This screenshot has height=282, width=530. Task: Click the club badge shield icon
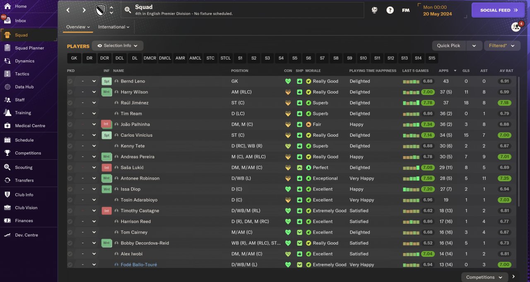pyautogui.click(x=101, y=10)
